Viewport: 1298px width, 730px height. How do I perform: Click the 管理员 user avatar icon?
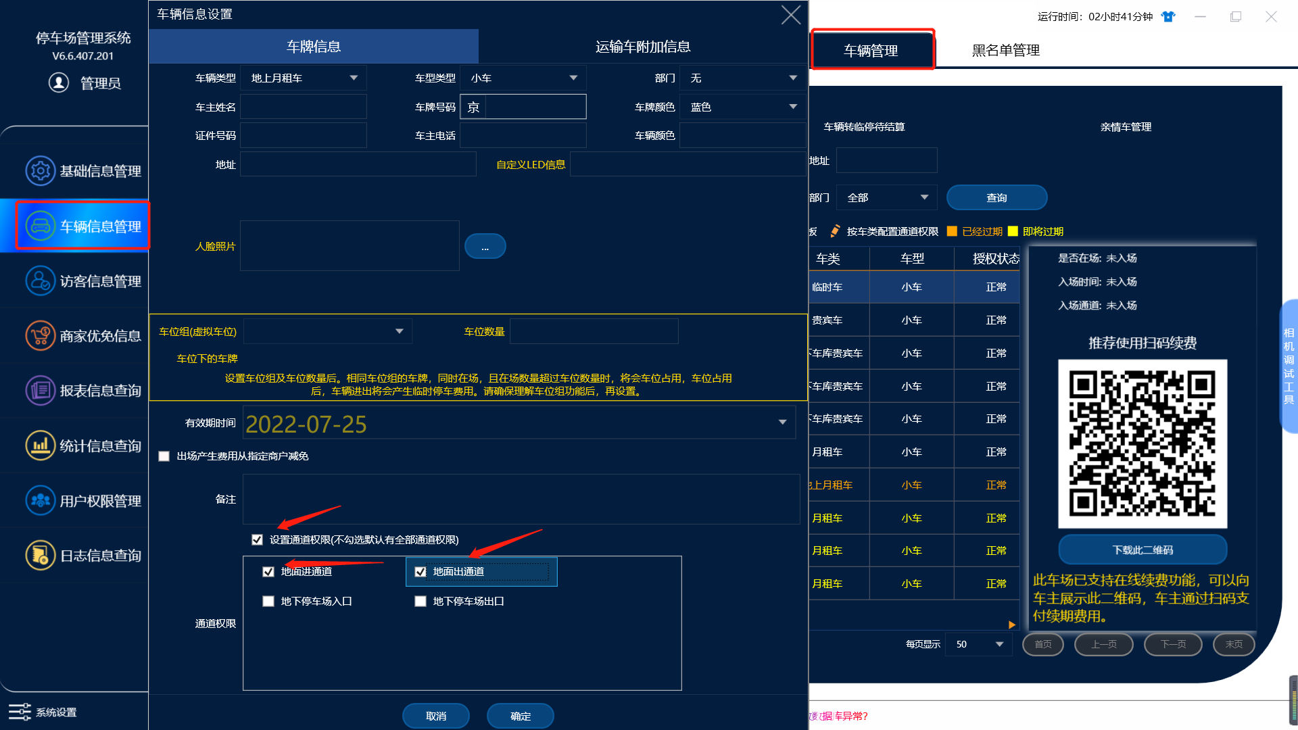tap(59, 82)
